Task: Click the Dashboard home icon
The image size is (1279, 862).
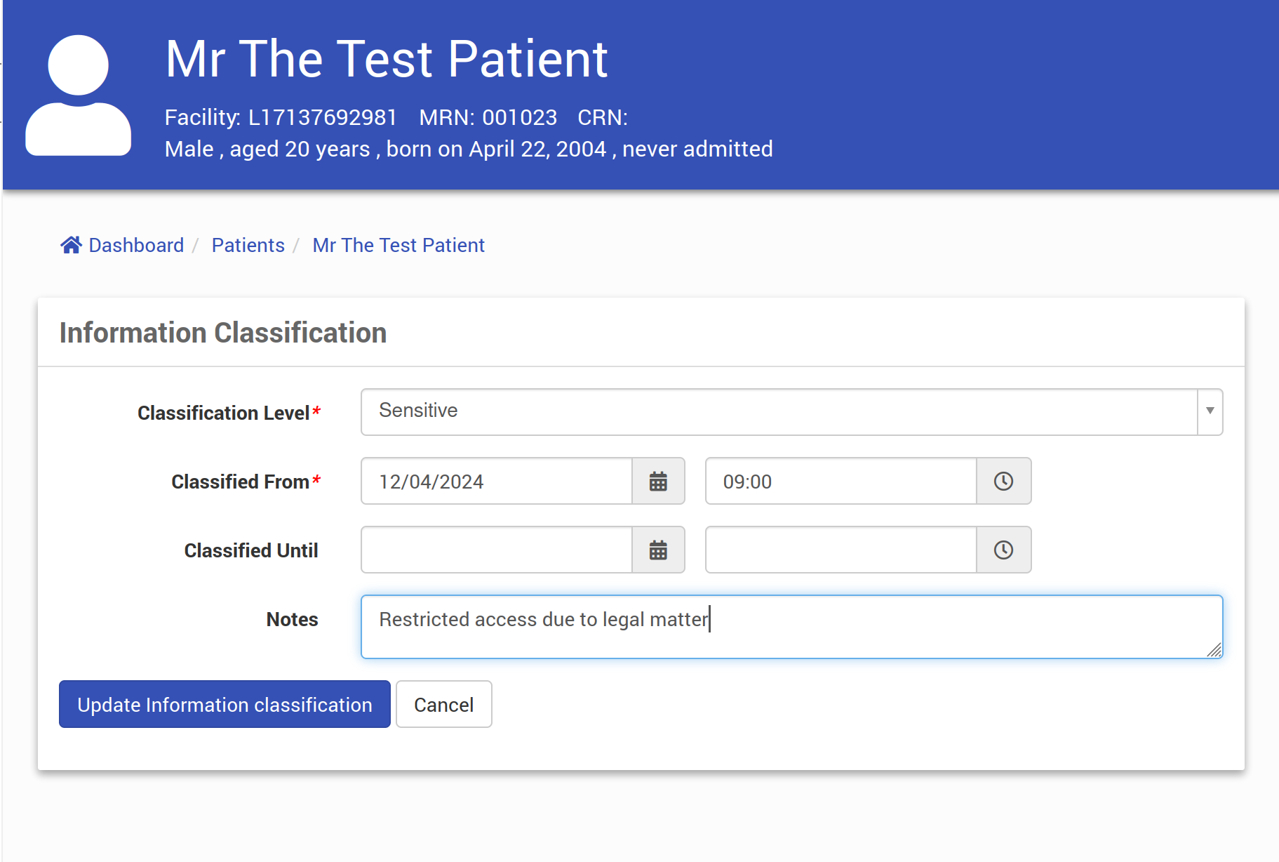Action: tap(71, 245)
